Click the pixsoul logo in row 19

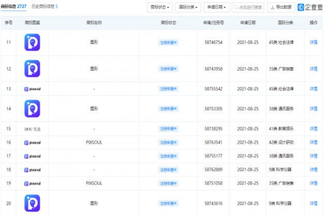pyautogui.click(x=32, y=183)
